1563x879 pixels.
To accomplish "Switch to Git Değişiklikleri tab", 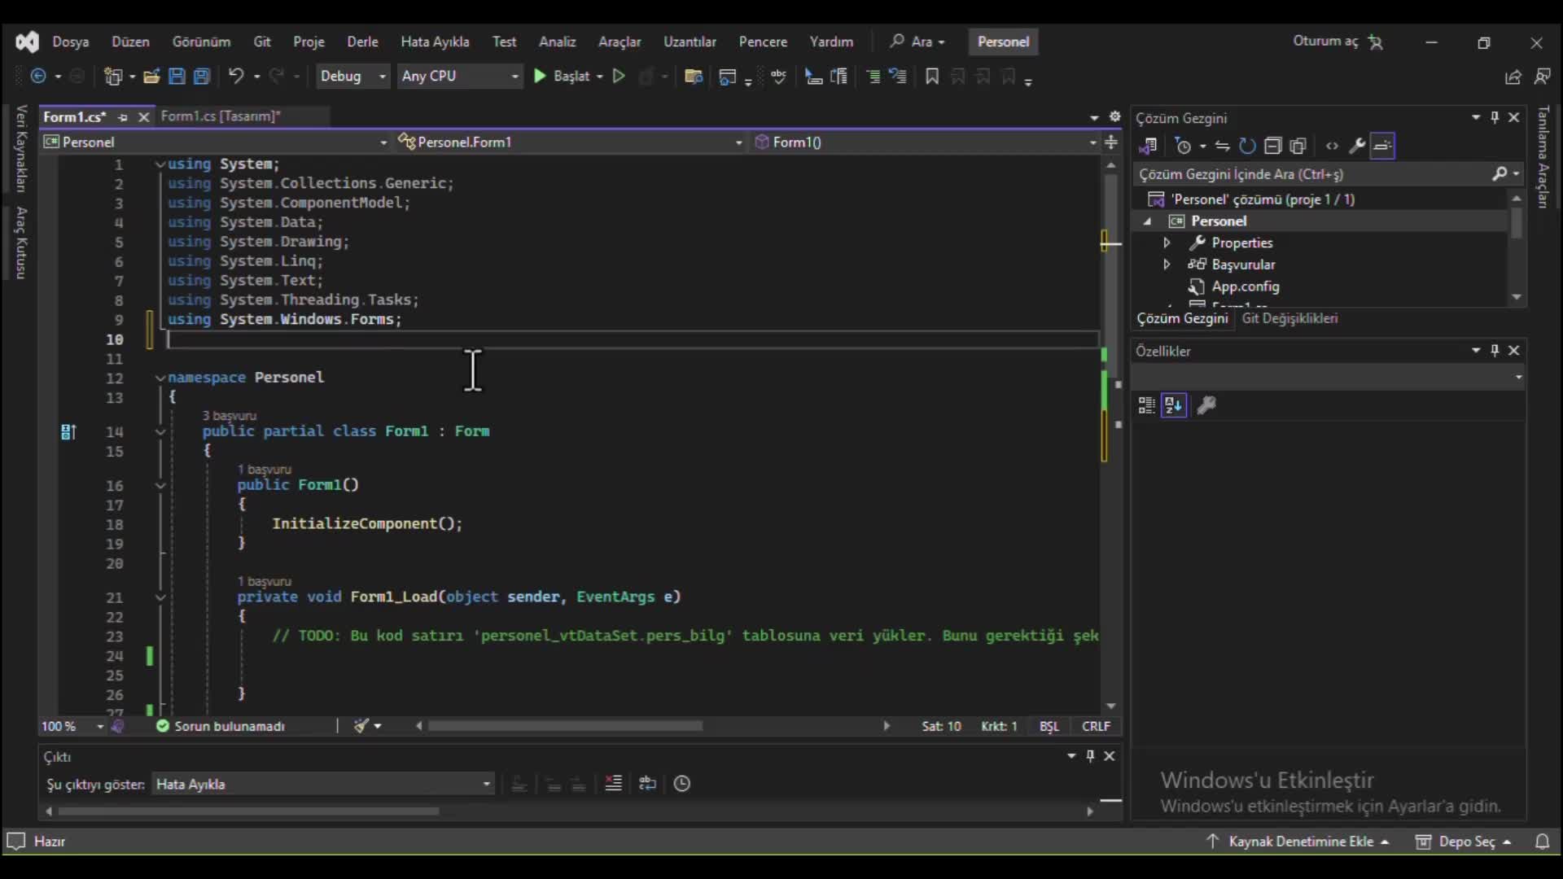I will pyautogui.click(x=1289, y=318).
